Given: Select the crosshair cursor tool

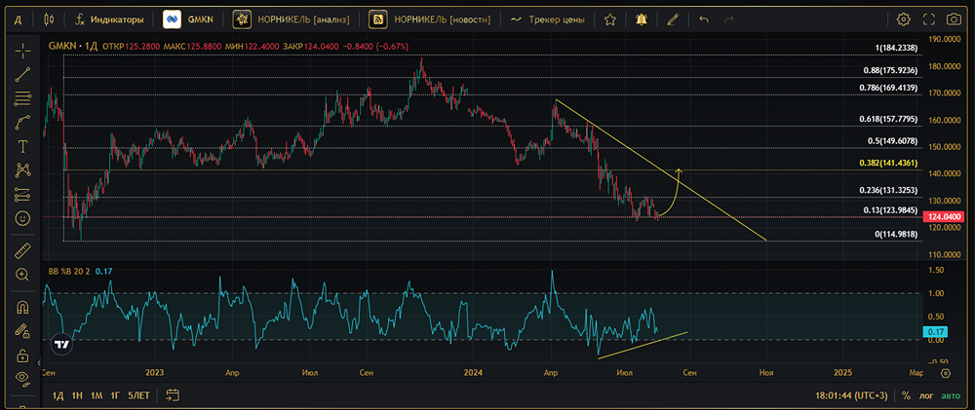Looking at the screenshot, I should (x=23, y=51).
